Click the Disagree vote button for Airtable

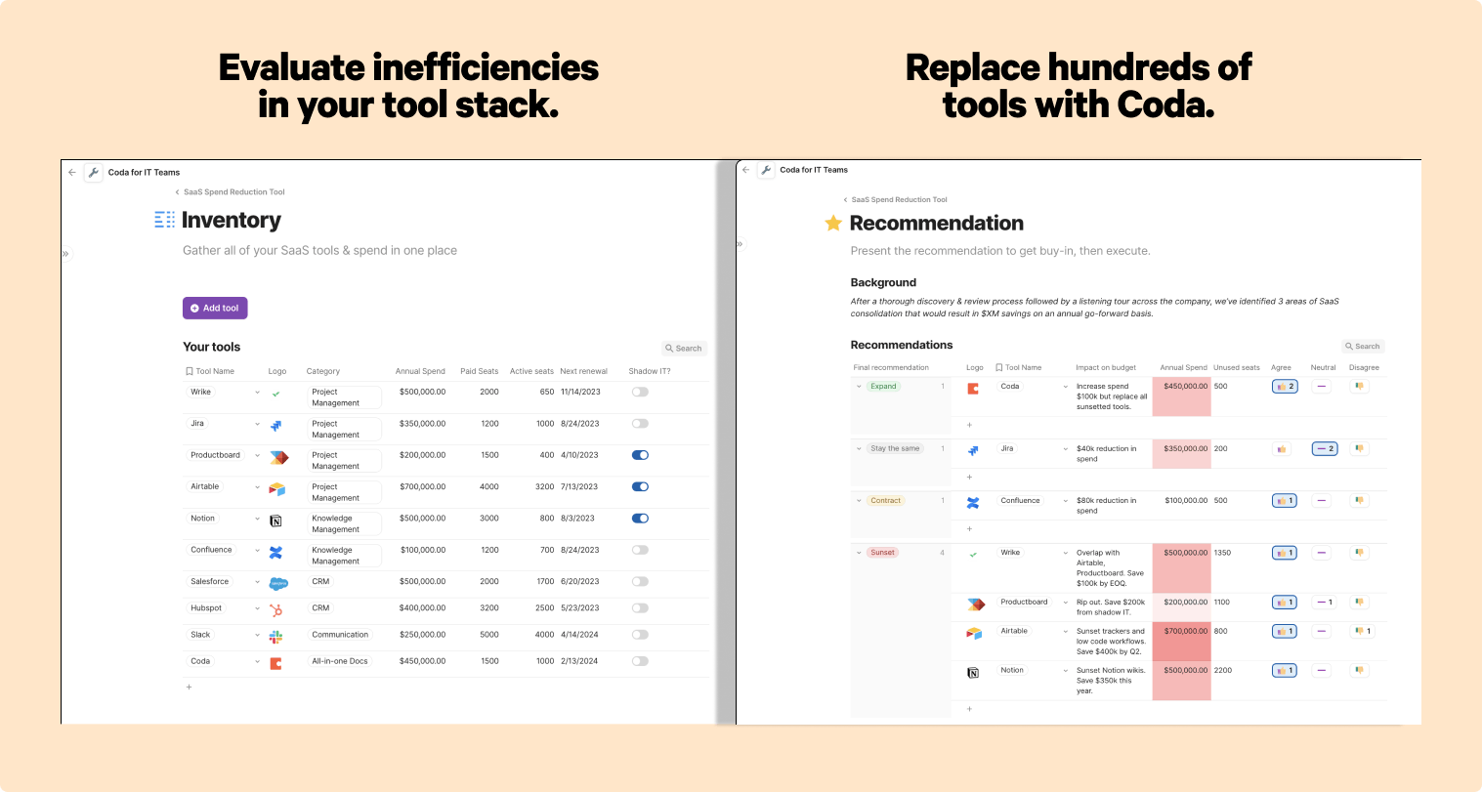pyautogui.click(x=1363, y=632)
